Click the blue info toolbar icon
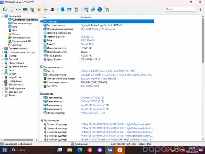This screenshot has width=205, height=154. pyautogui.click(x=100, y=9)
